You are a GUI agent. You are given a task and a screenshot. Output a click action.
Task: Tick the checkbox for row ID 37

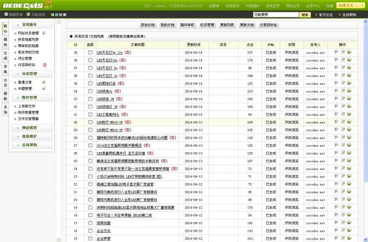pyautogui.click(x=90, y=68)
